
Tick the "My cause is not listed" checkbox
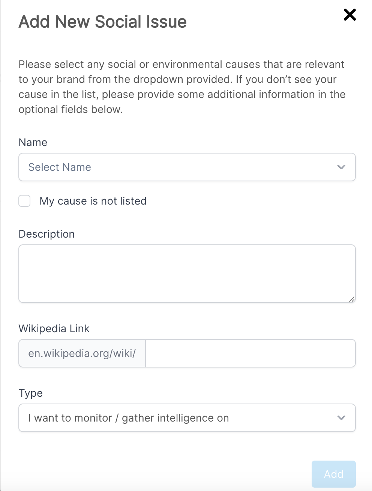pyautogui.click(x=25, y=201)
